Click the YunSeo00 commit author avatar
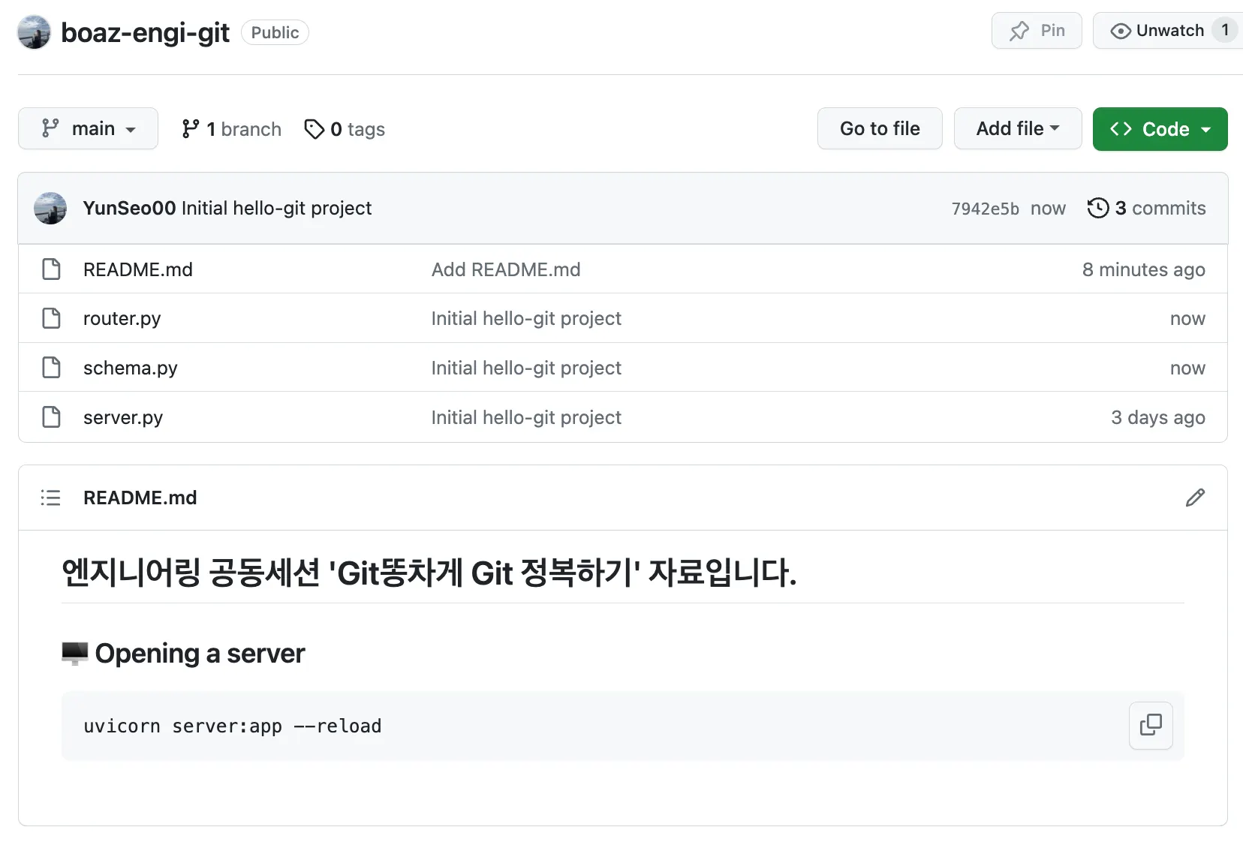The image size is (1243, 842). 50,208
